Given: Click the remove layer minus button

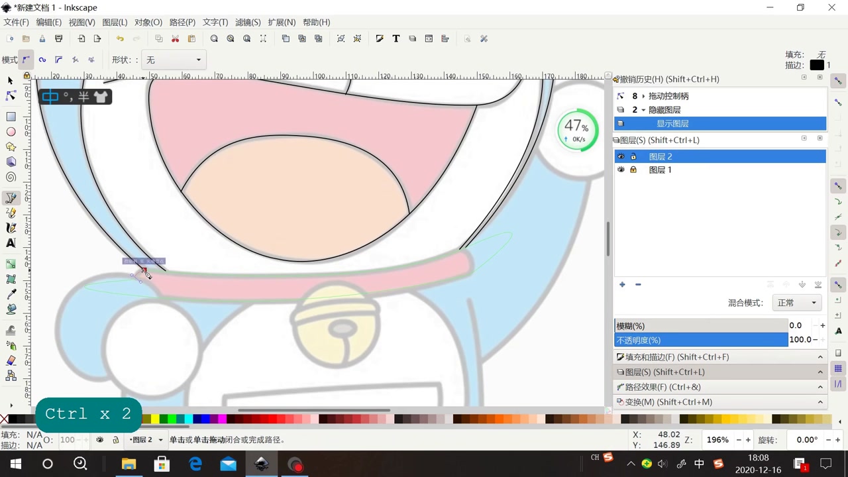Looking at the screenshot, I should tap(638, 284).
